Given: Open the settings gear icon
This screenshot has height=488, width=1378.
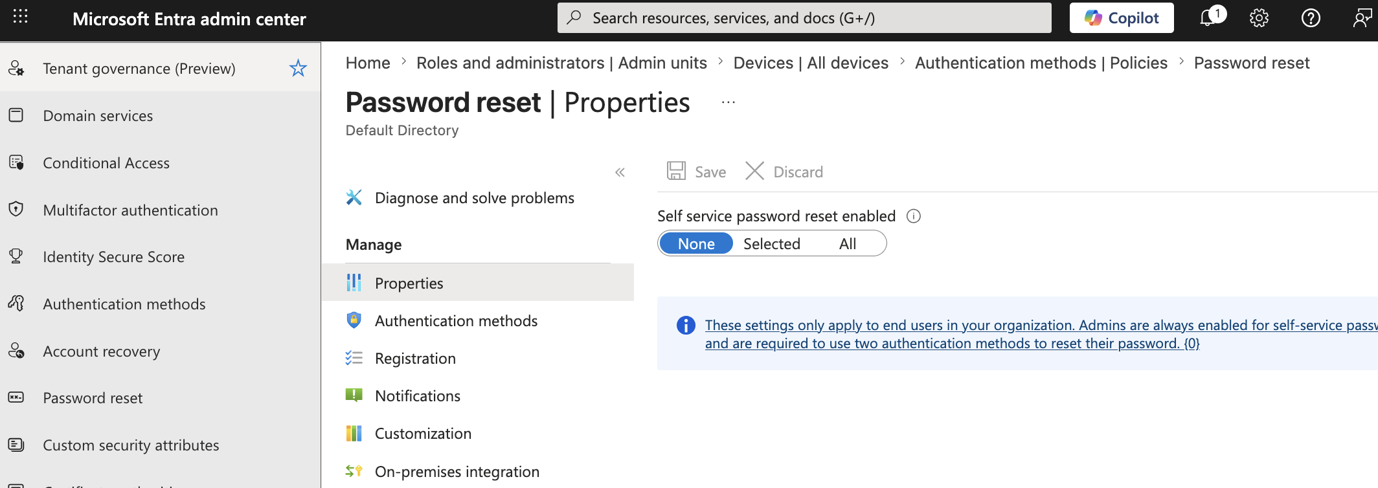Looking at the screenshot, I should click(x=1259, y=18).
